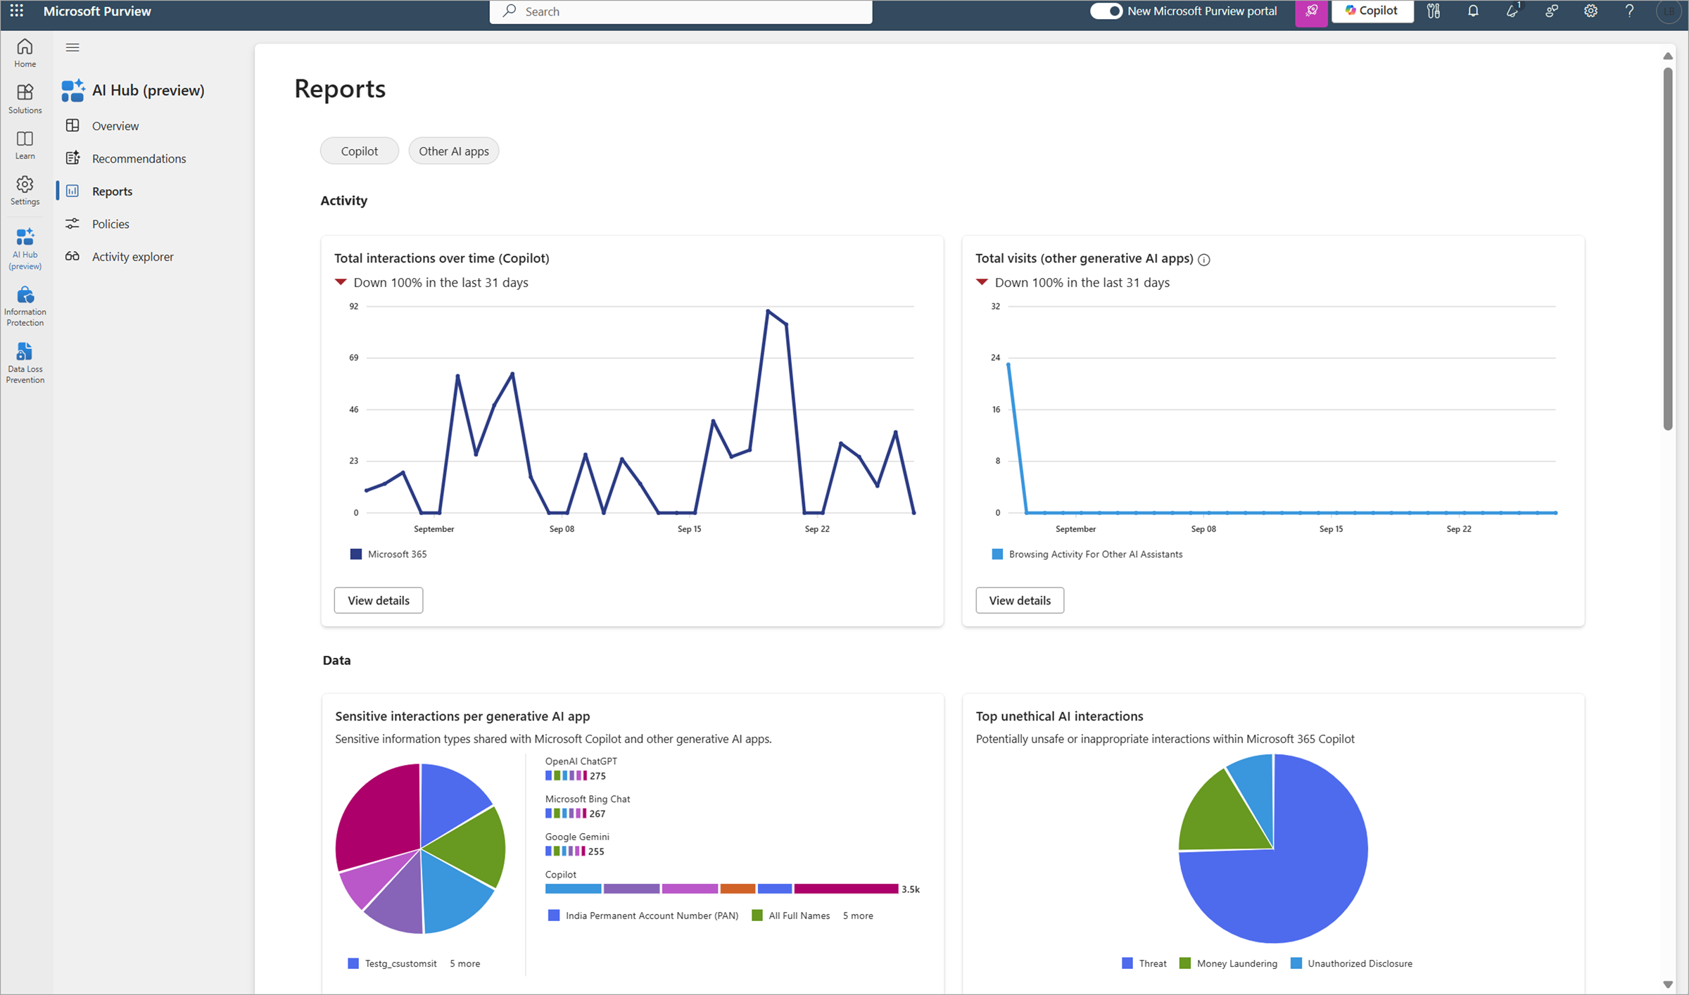The height and width of the screenshot is (995, 1689).
Task: Select the Copilot tab in Reports
Action: [x=359, y=151]
